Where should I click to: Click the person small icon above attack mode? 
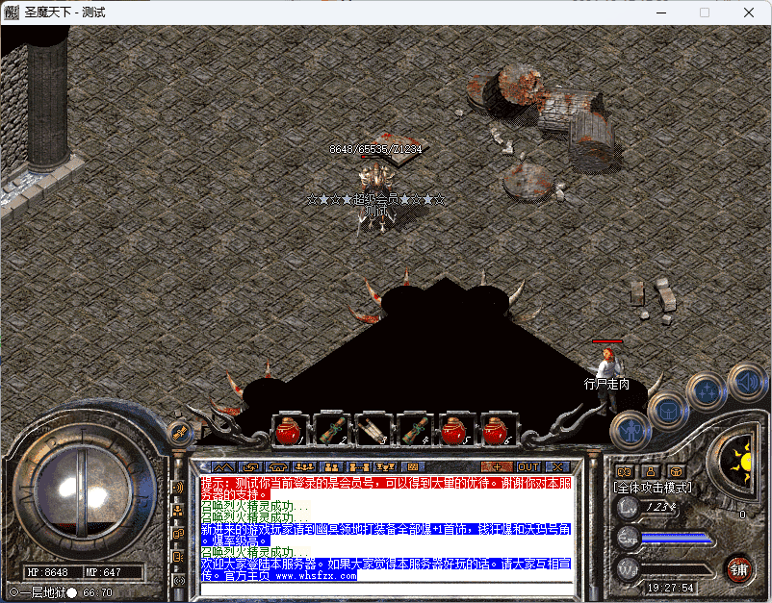point(651,471)
